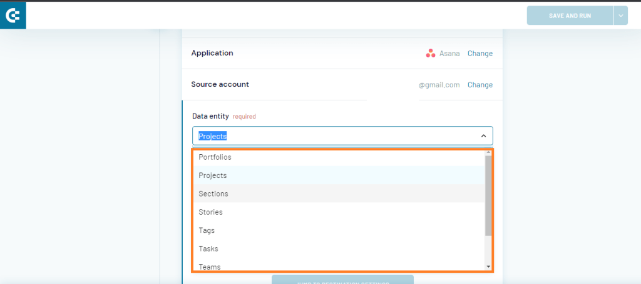Collapse the Data entity dropdown chevron

pos(483,136)
